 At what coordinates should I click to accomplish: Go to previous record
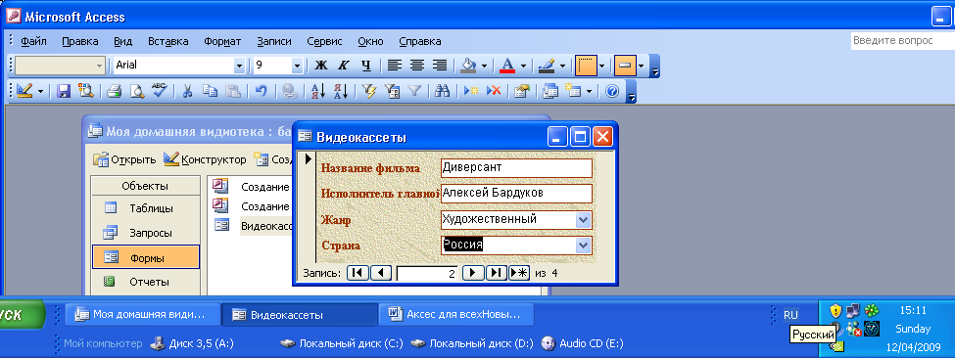(381, 273)
